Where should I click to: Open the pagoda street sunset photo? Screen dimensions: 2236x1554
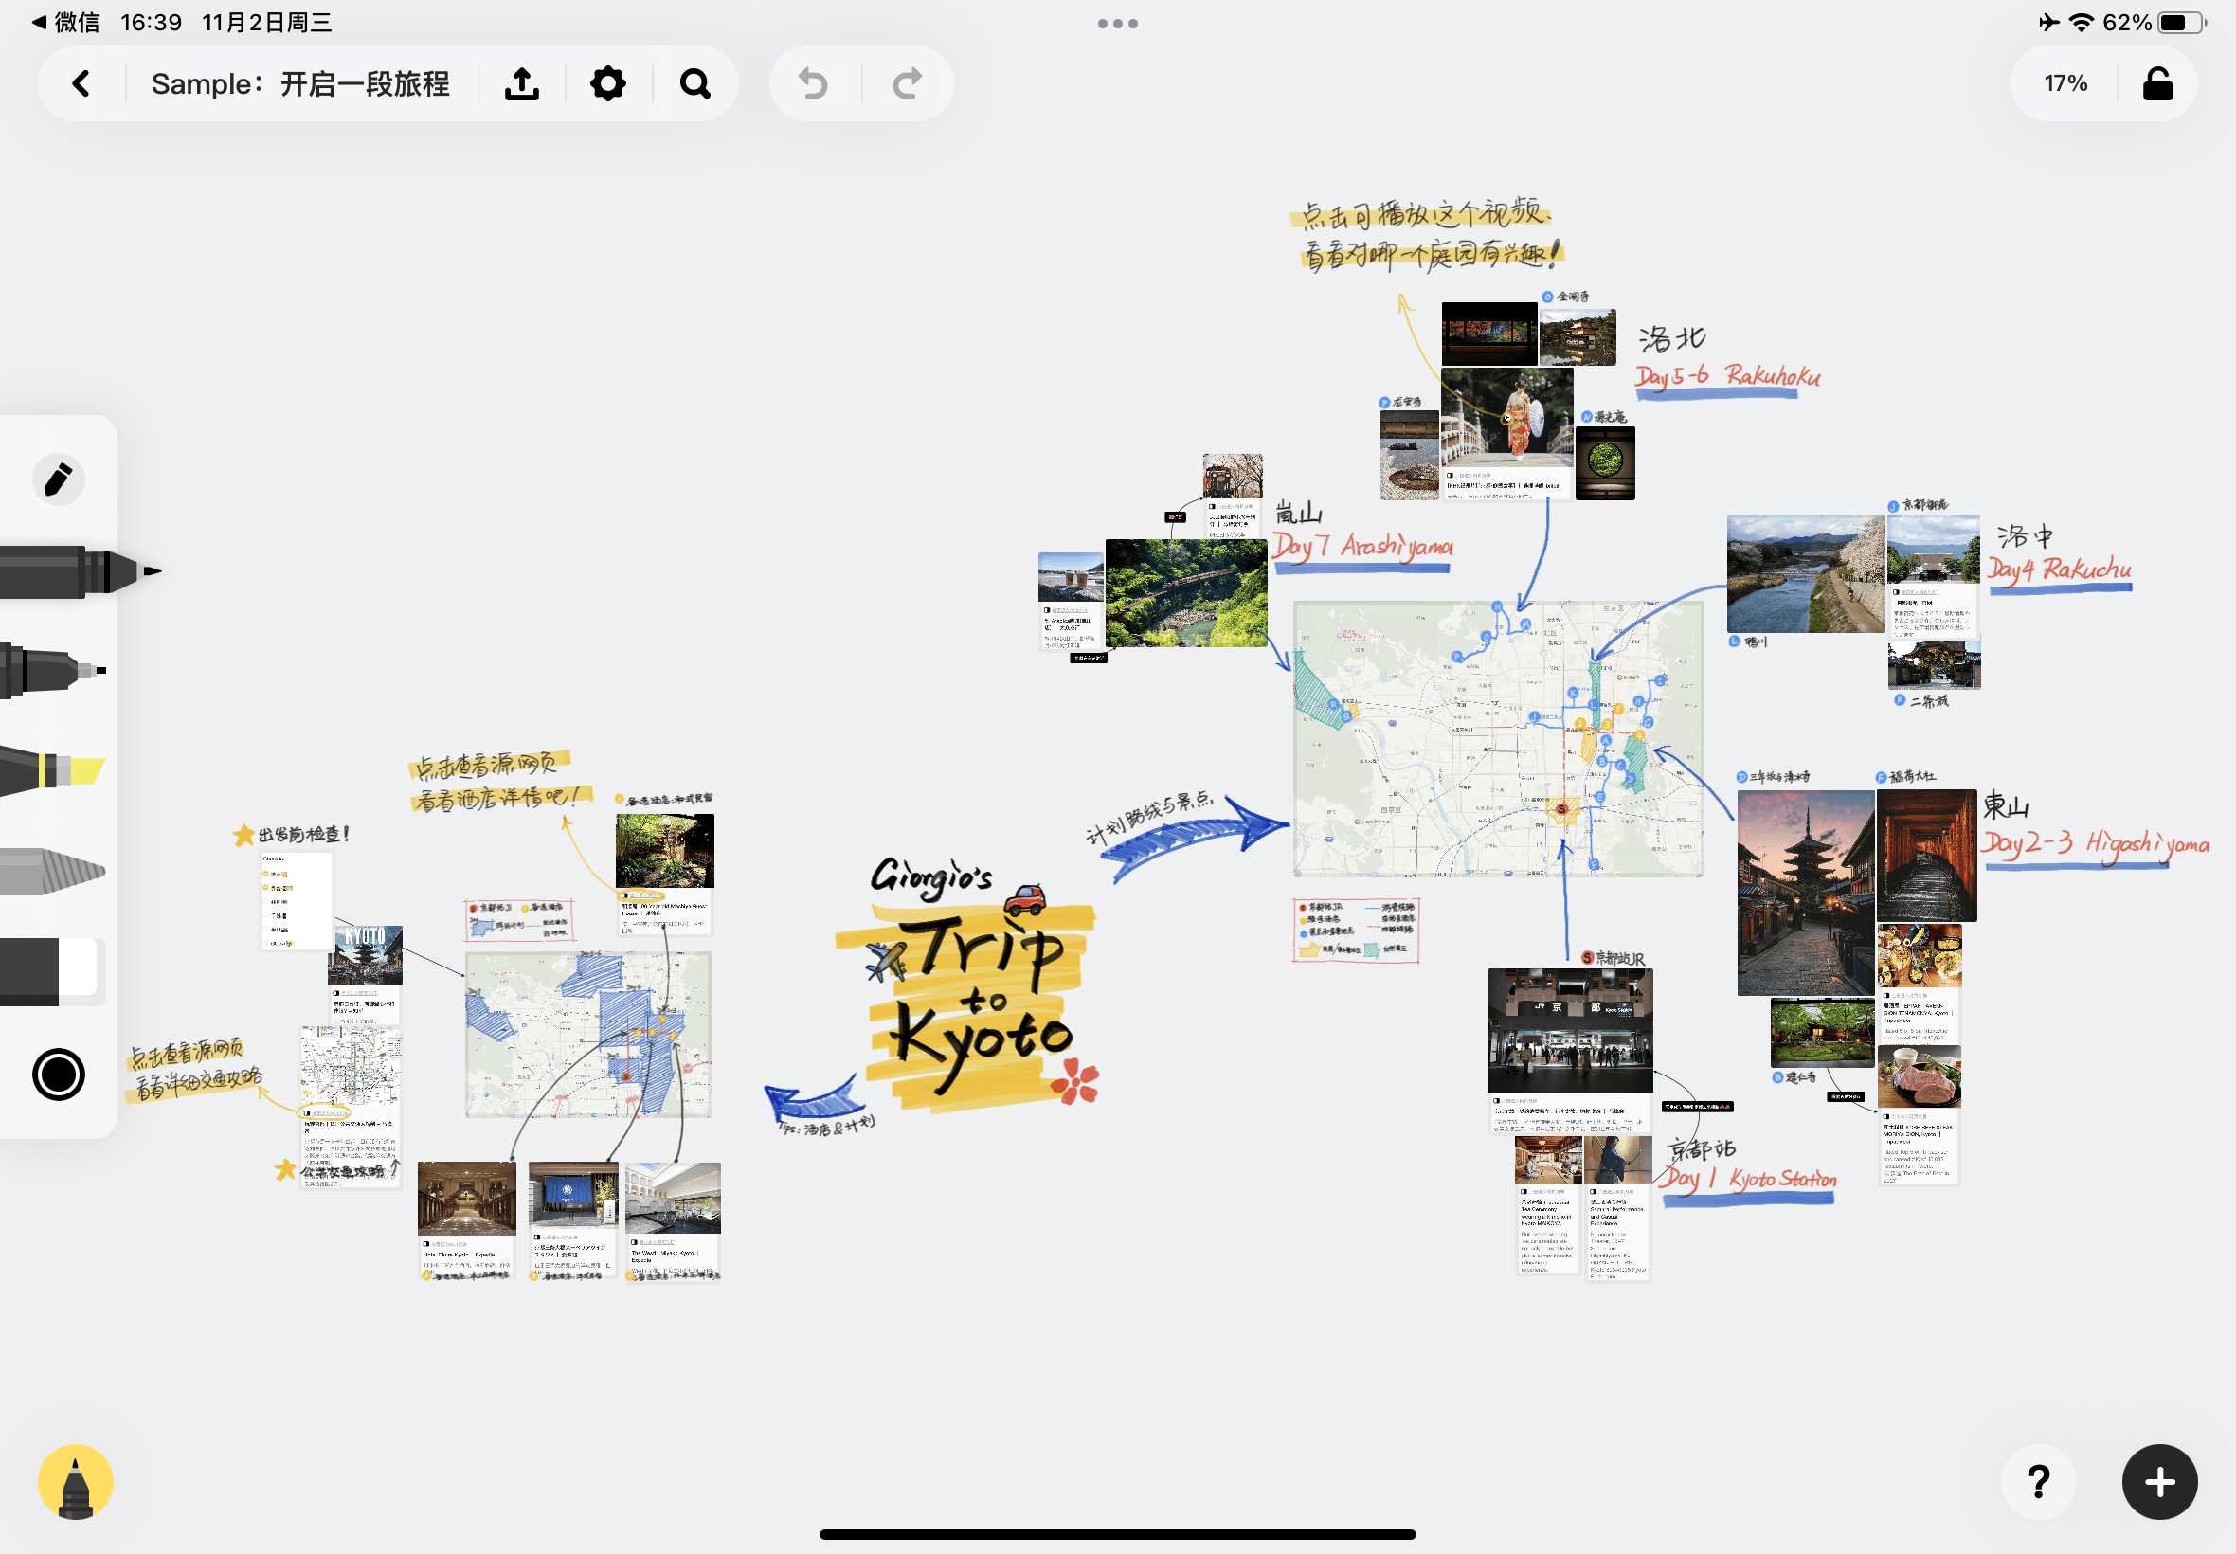pyautogui.click(x=1806, y=893)
